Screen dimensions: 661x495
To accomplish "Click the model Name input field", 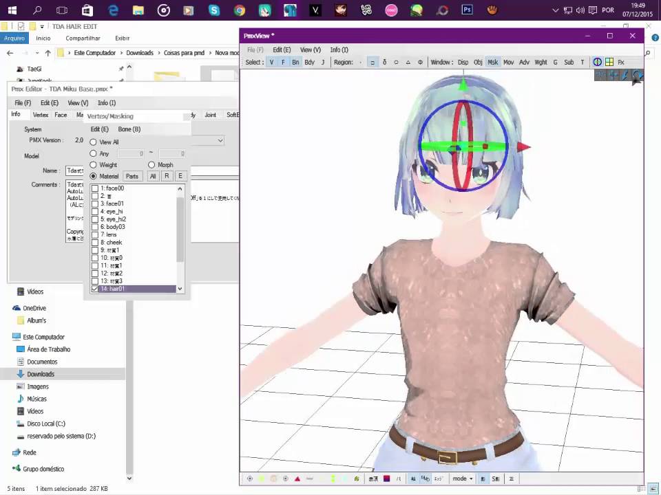I will [152, 171].
